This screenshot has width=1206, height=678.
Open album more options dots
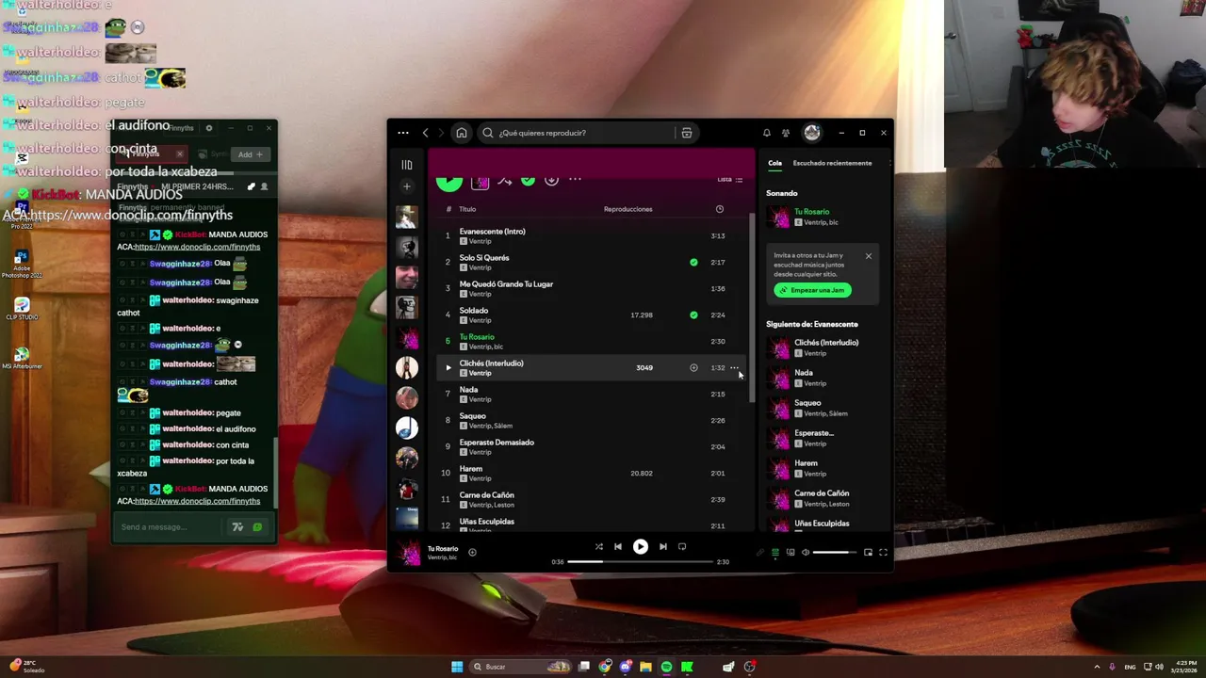pos(575,179)
